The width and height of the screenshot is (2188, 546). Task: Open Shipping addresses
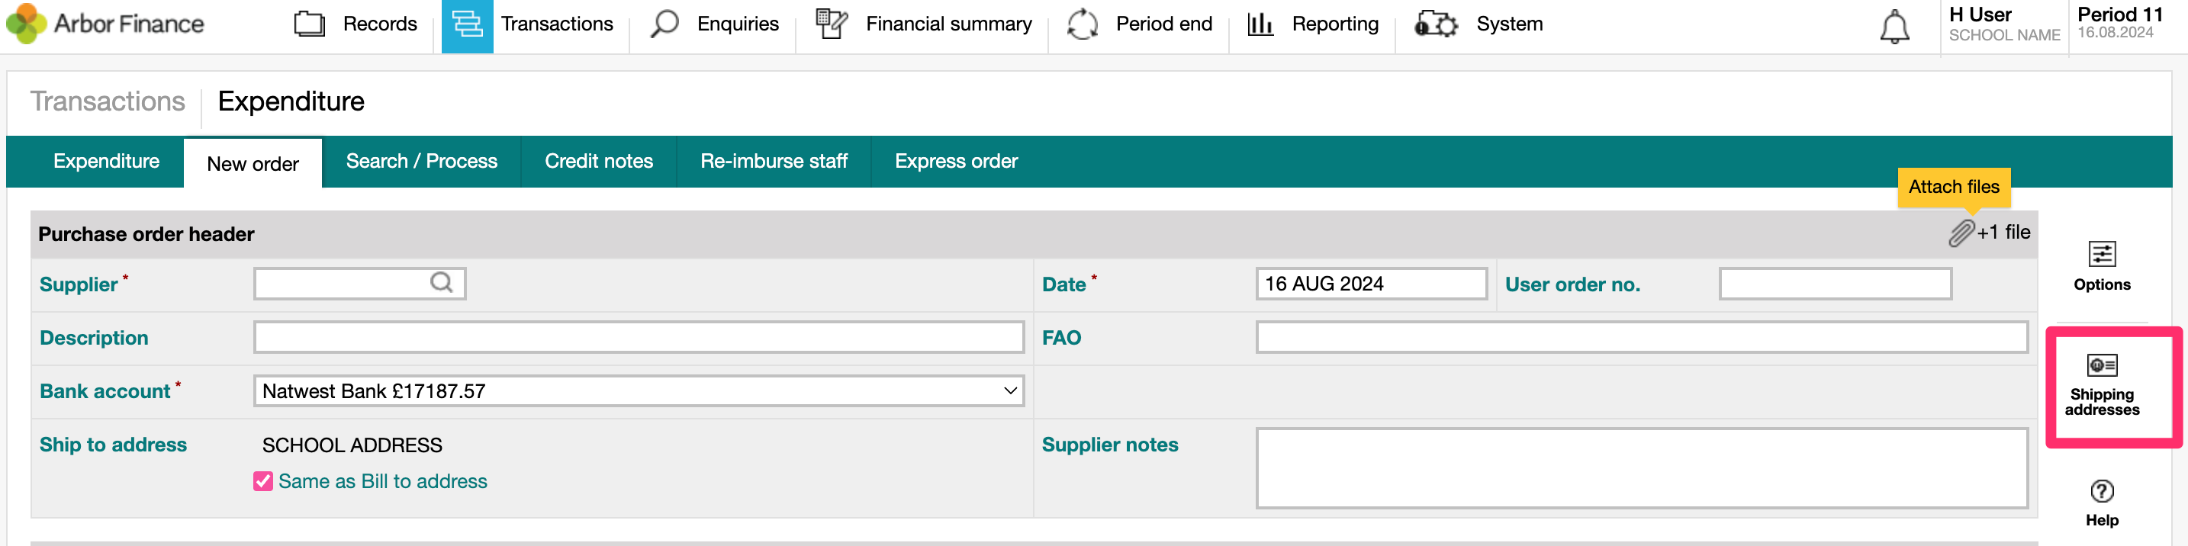click(x=2101, y=386)
